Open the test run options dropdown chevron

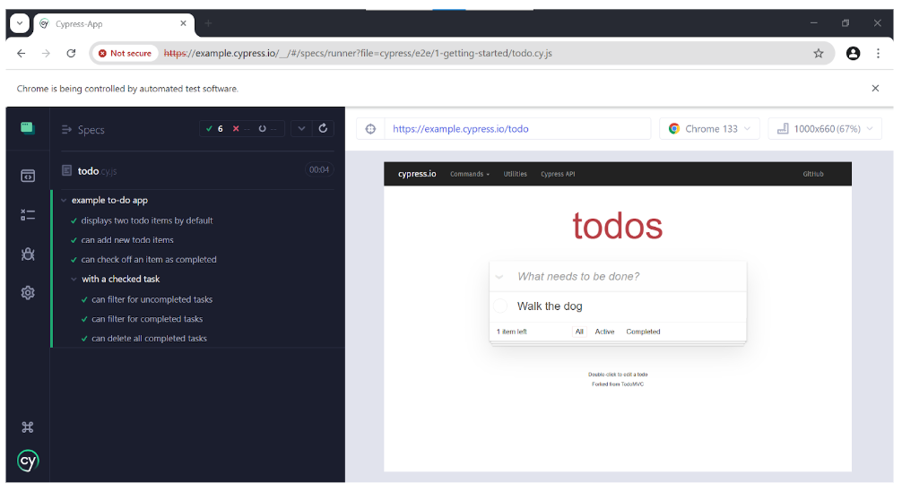(301, 129)
